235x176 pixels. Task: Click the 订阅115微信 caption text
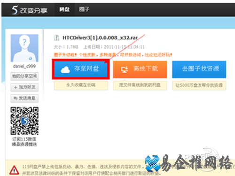(x=24, y=139)
